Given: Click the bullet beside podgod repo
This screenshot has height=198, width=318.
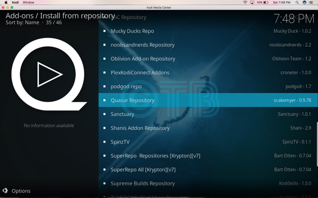Looking at the screenshot, I should (104, 87).
